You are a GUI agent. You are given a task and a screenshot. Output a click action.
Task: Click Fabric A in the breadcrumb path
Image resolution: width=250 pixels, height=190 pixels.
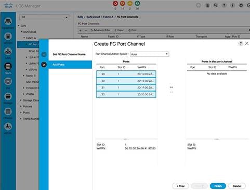click(x=108, y=17)
